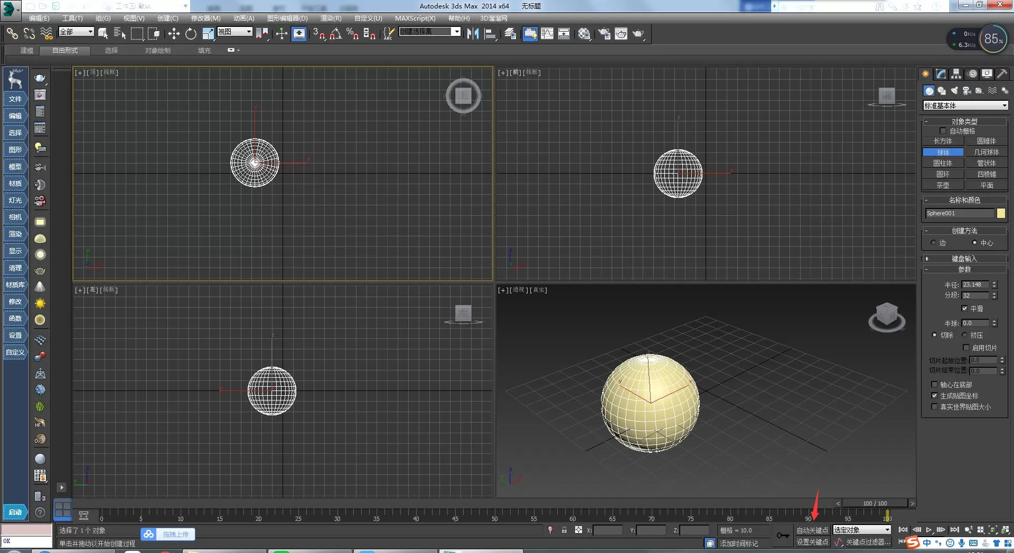
Task: Open 修改器(M) menu
Action: [205, 18]
